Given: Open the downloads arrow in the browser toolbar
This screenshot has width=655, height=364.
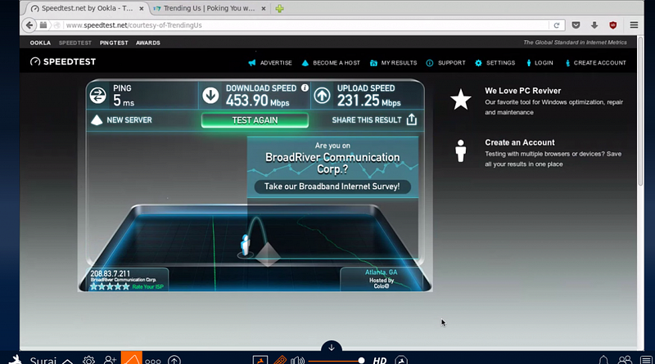Looking at the screenshot, I should coord(594,25).
